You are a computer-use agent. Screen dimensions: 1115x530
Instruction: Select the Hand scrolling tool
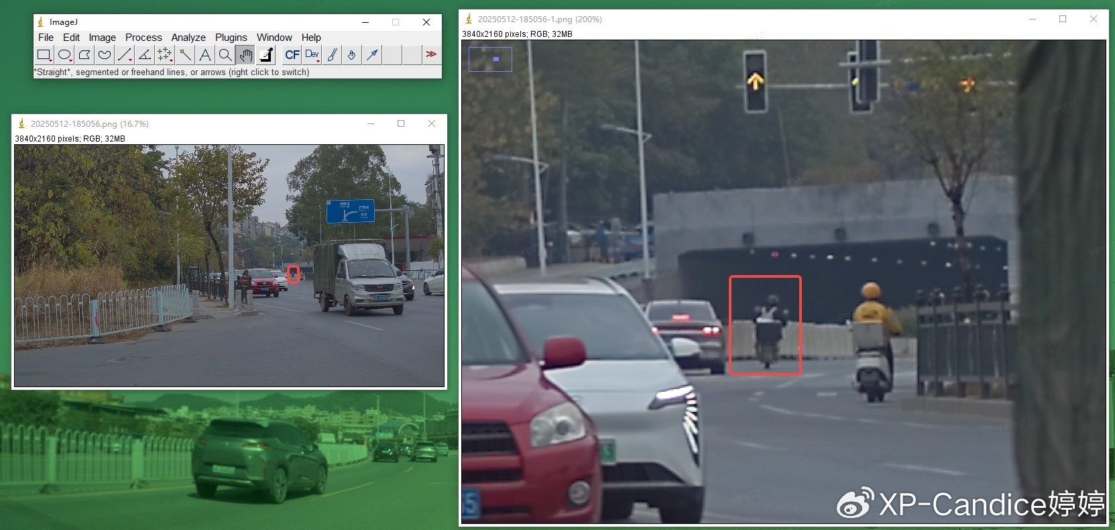(245, 55)
